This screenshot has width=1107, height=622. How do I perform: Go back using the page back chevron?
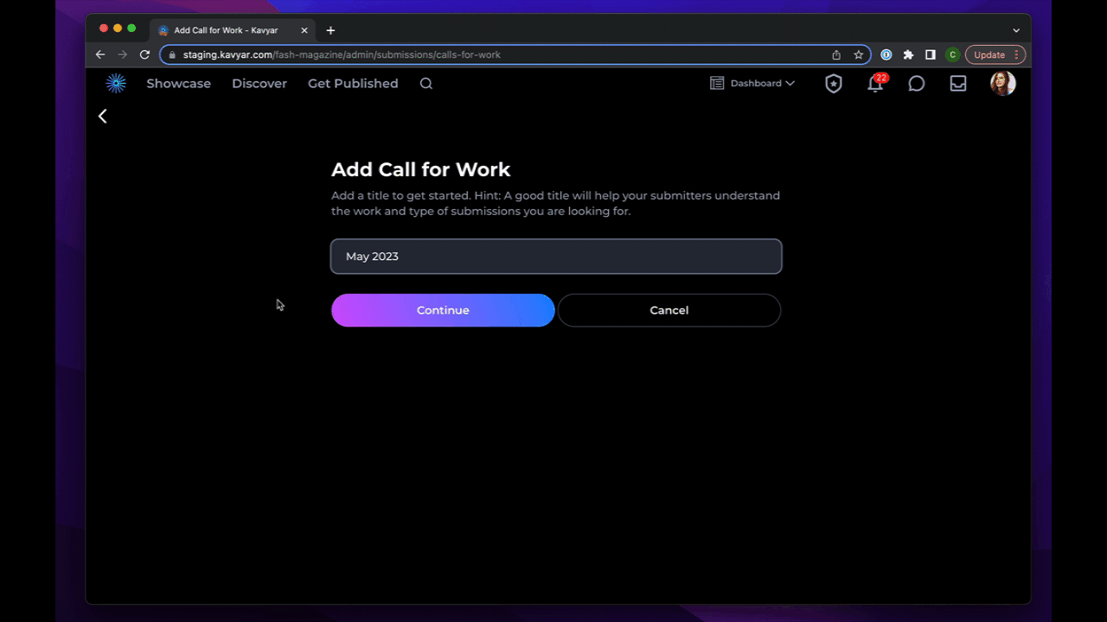(102, 116)
